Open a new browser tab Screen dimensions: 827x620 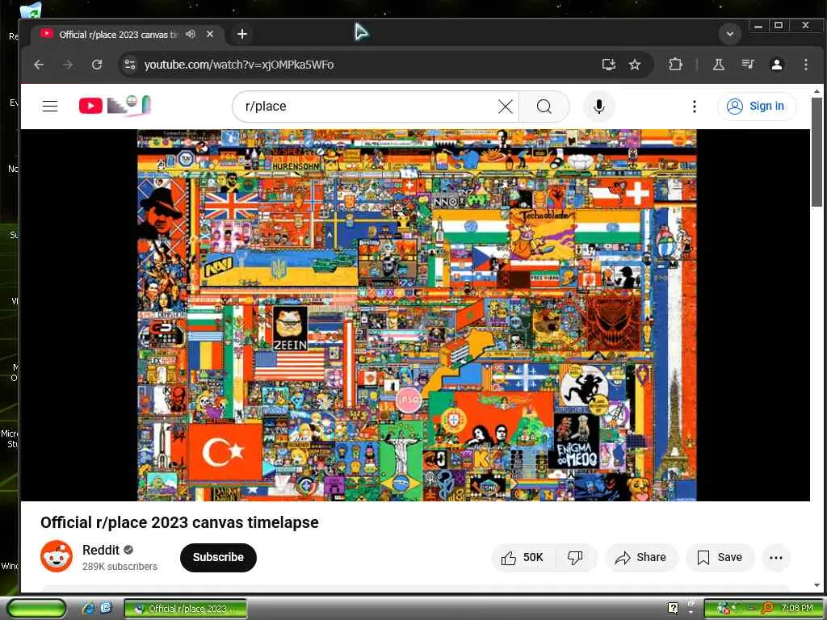242,34
